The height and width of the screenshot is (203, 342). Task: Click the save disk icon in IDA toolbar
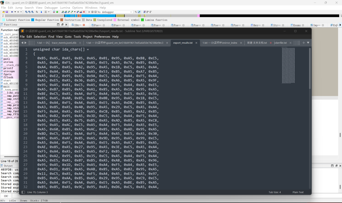pos(7,12)
